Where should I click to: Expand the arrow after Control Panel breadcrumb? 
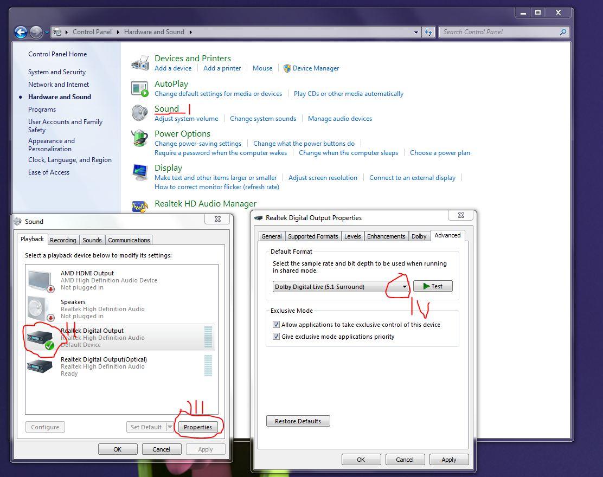118,32
